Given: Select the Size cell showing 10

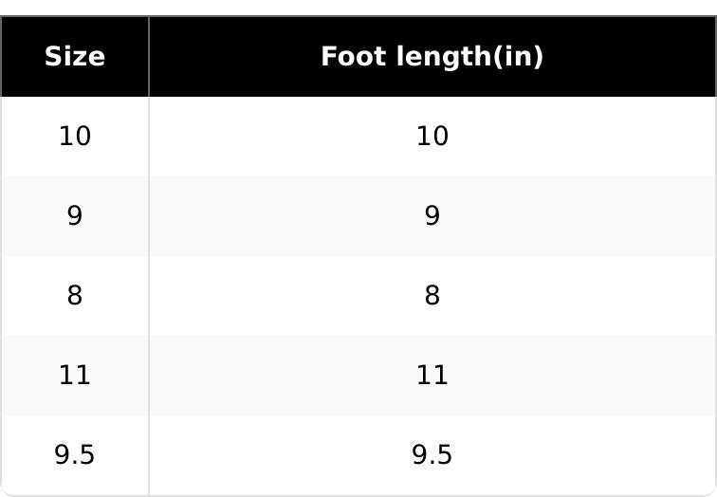Looking at the screenshot, I should click(75, 137).
